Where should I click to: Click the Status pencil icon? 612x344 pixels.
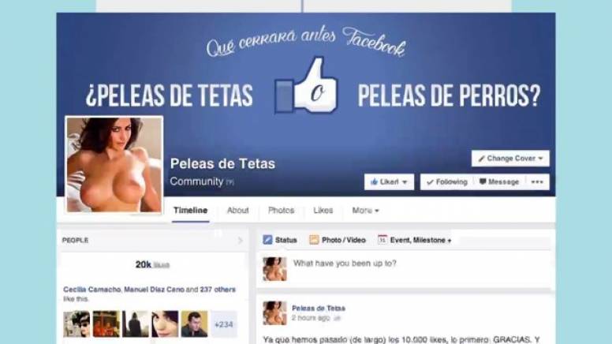(x=267, y=240)
